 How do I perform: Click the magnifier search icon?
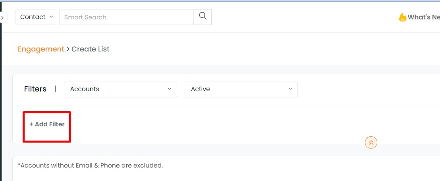point(203,17)
